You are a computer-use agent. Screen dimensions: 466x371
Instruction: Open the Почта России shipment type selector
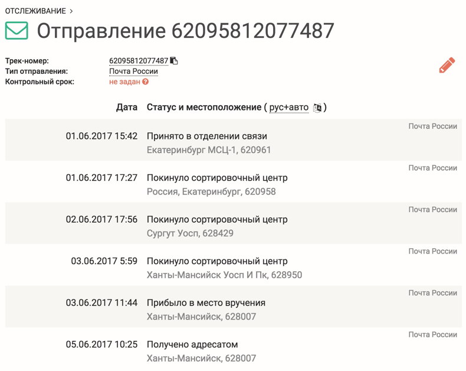point(133,71)
